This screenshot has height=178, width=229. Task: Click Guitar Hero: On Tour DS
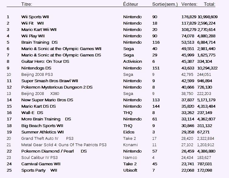pyautogui.click(x=45, y=62)
